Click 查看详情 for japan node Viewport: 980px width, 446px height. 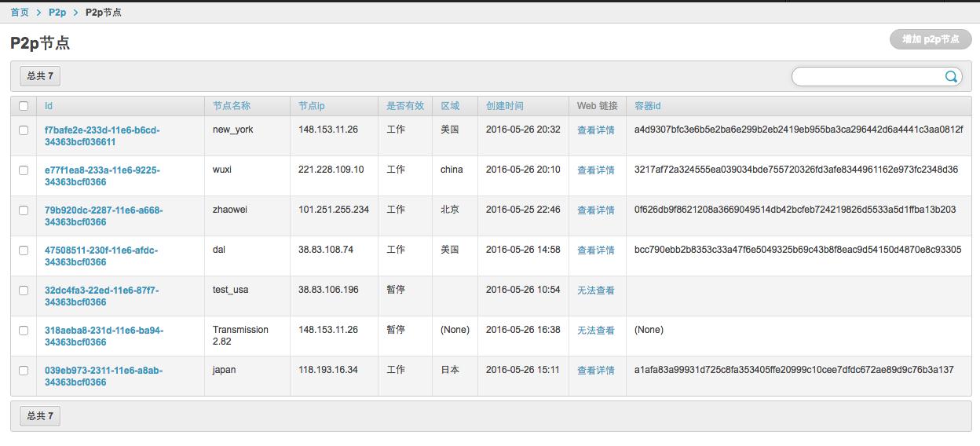(x=596, y=371)
